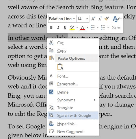Apply numbered list formatting
136x139 pixels.
tap(103, 28)
